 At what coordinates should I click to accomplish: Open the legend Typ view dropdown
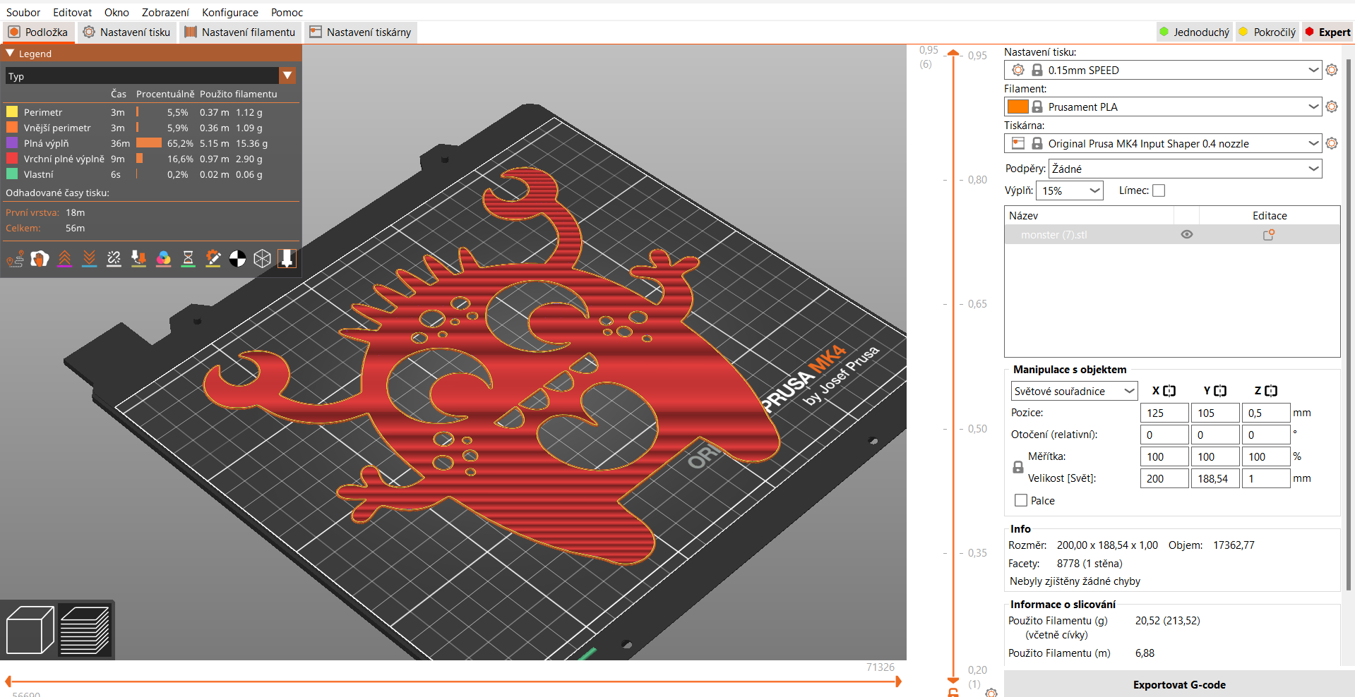(150, 75)
